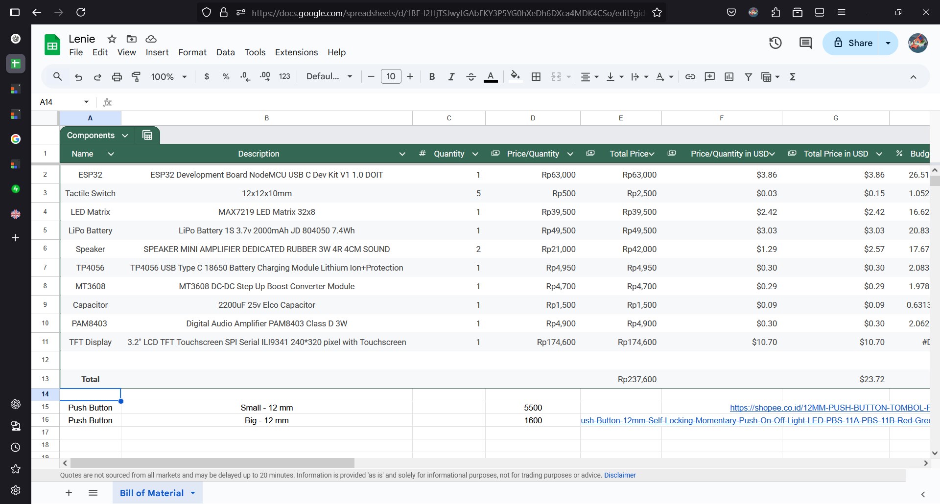Viewport: 940px width, 504px height.
Task: Move the document with folder icon
Action: pos(132,39)
